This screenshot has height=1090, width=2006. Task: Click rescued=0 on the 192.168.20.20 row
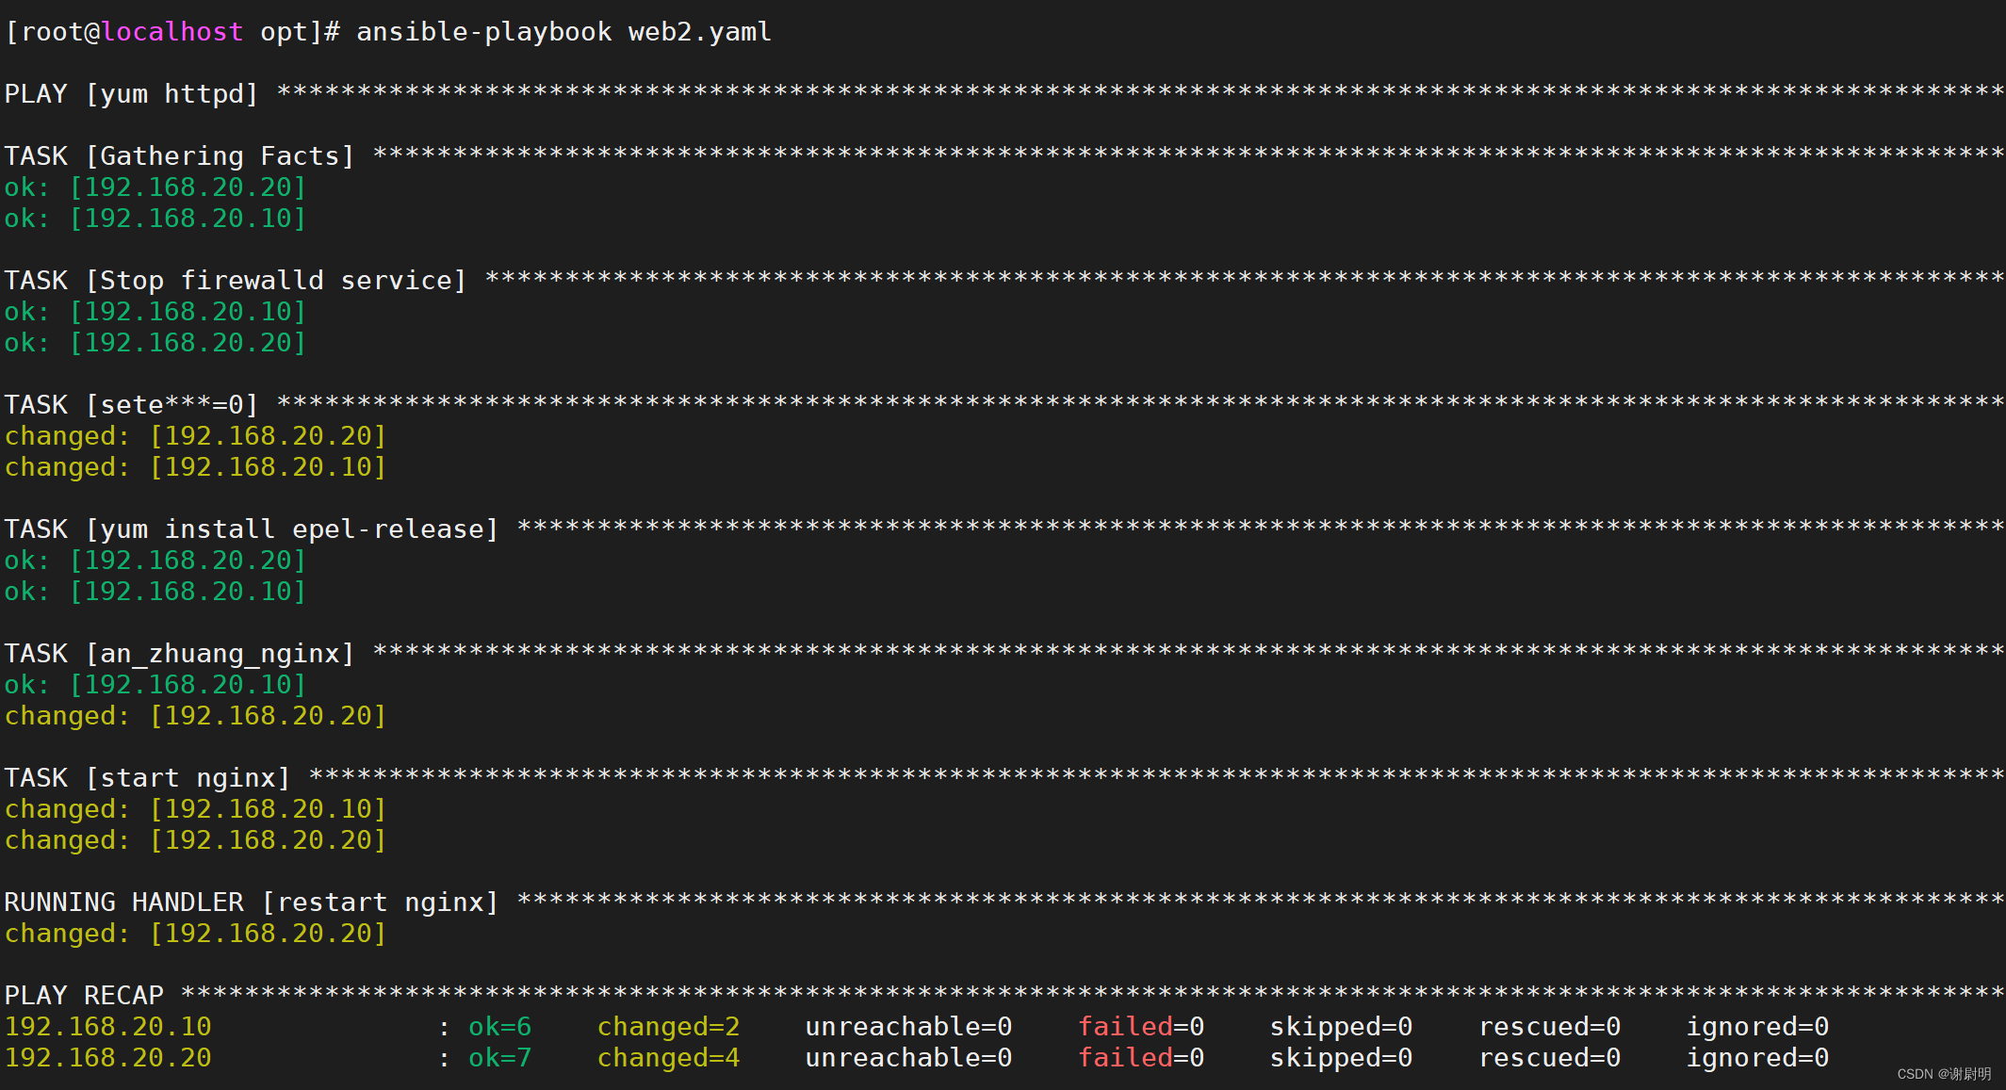pyautogui.click(x=1550, y=1058)
